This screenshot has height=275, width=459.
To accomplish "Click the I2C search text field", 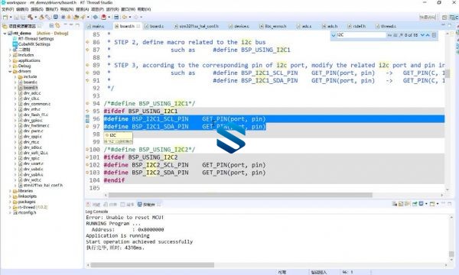I will (362, 35).
